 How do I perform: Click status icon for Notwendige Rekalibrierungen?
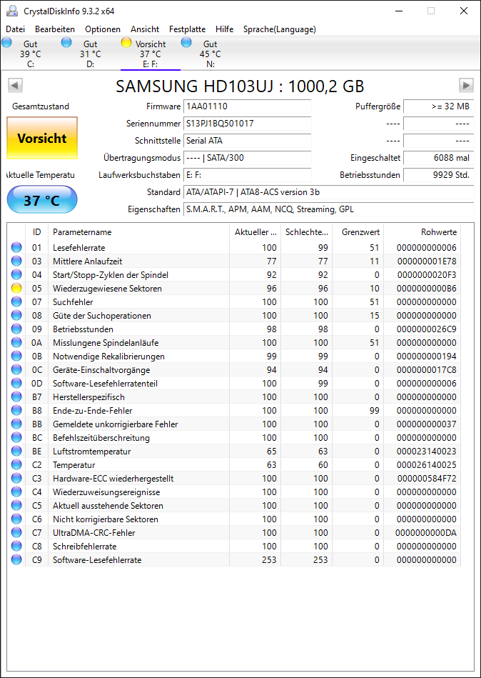coord(16,357)
